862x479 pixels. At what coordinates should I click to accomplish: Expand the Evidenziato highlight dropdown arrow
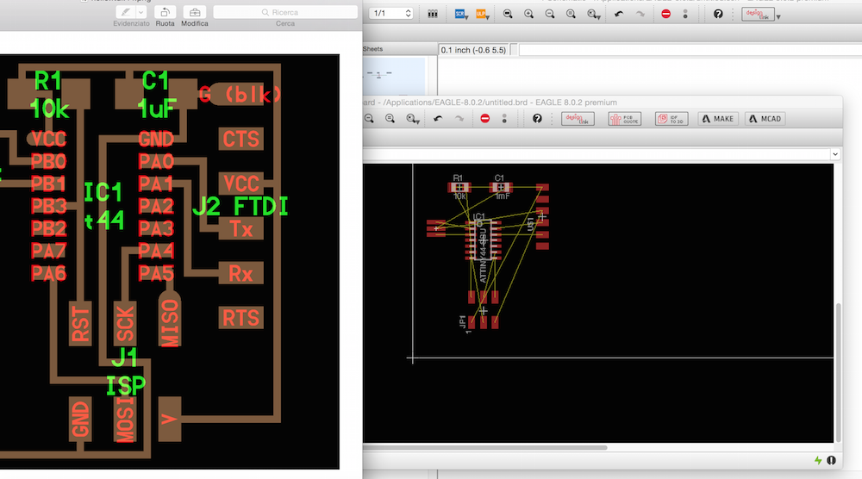click(141, 12)
